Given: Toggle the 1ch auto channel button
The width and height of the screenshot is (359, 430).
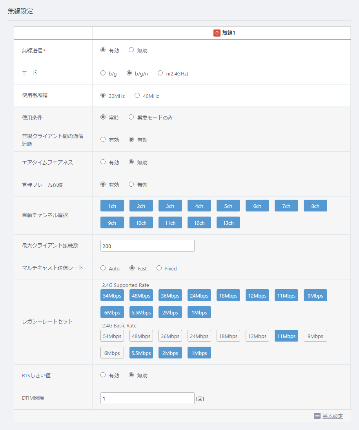Looking at the screenshot, I should [x=112, y=206].
